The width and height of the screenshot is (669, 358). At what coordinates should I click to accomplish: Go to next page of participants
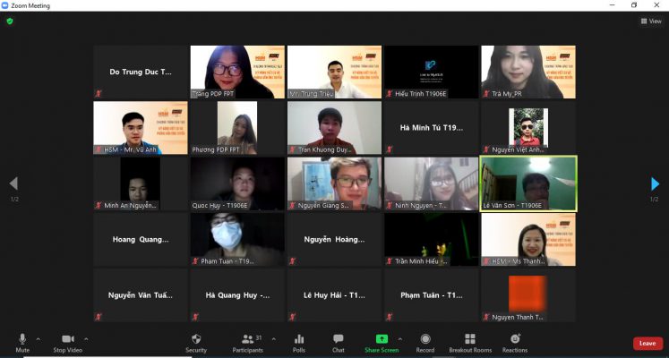[656, 184]
